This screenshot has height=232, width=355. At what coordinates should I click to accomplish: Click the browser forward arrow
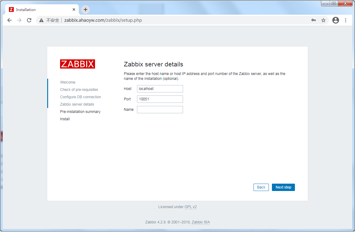tap(19, 20)
